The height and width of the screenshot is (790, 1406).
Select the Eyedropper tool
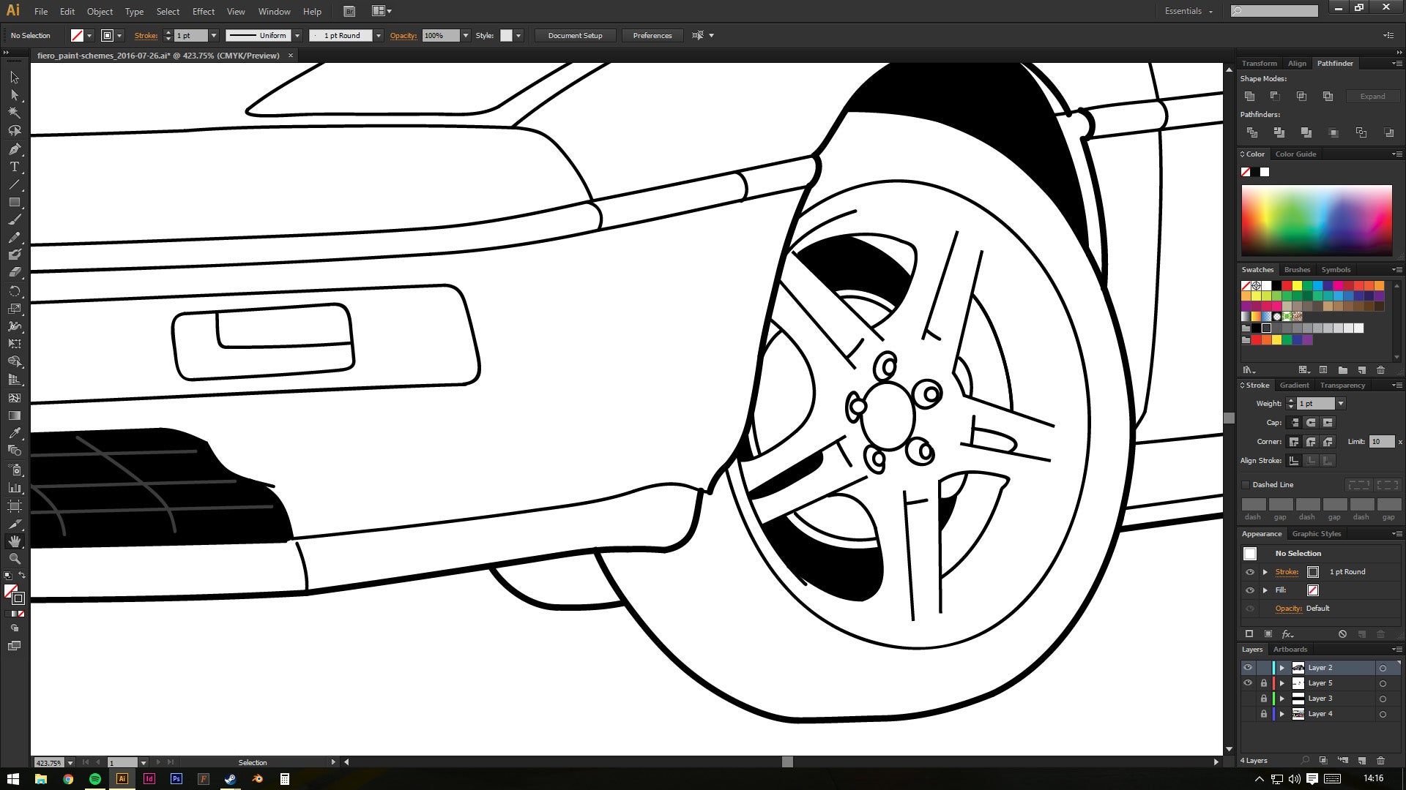pyautogui.click(x=14, y=433)
